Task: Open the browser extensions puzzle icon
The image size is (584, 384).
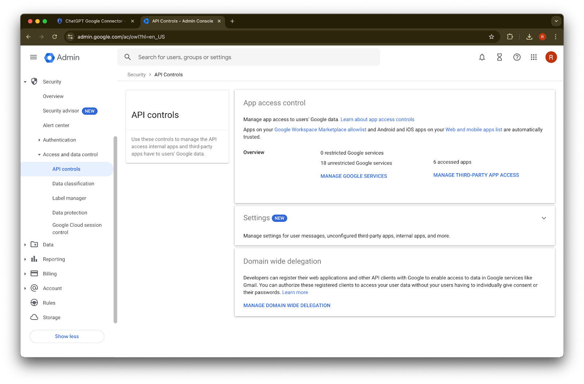Action: tap(510, 37)
